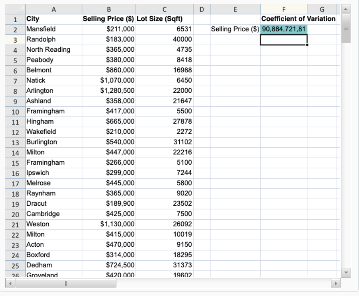The image size is (359, 296).
Task: Select the 'Ashland' cell
Action: click(54, 101)
